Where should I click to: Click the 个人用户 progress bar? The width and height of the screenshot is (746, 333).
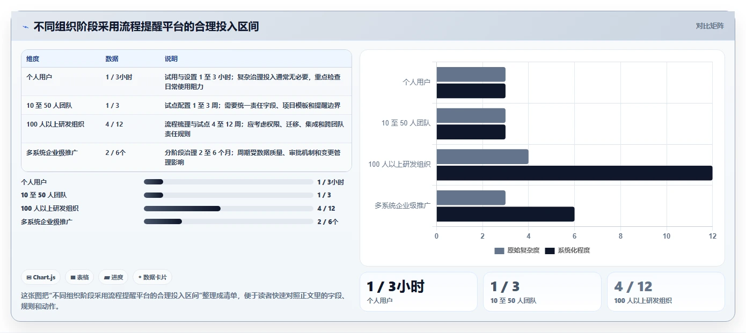(228, 182)
